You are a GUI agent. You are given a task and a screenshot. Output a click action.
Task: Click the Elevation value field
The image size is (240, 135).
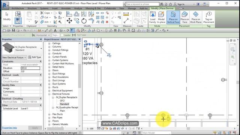[30, 68]
